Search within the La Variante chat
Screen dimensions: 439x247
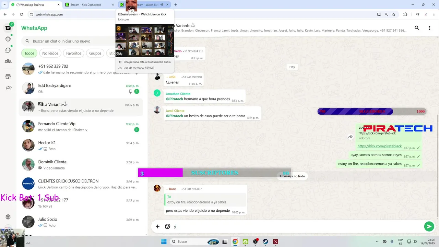(x=417, y=28)
